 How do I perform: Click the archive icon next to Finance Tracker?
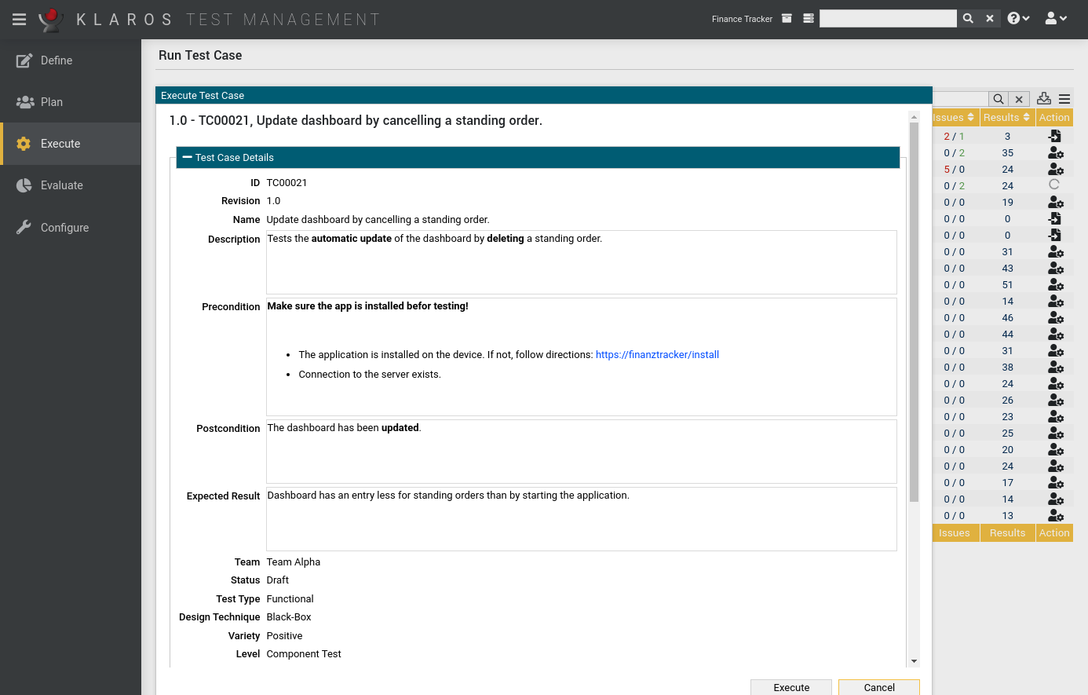click(x=787, y=18)
